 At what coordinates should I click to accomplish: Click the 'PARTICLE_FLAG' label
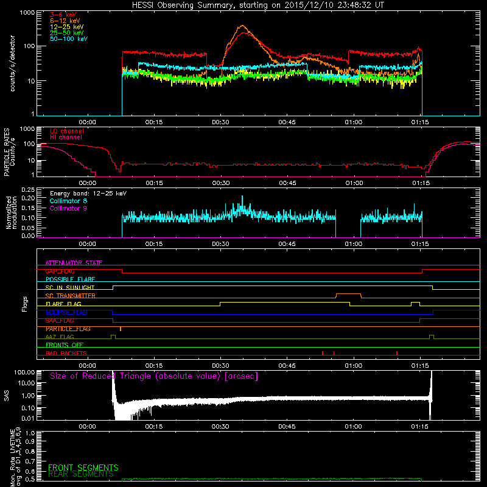[x=68, y=329]
